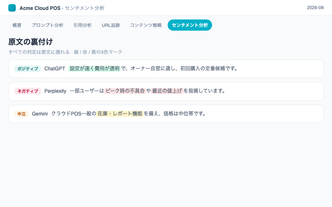Screen dimensions: 332x207
Task: Go to the 引用分析 tab
Action: point(82,25)
